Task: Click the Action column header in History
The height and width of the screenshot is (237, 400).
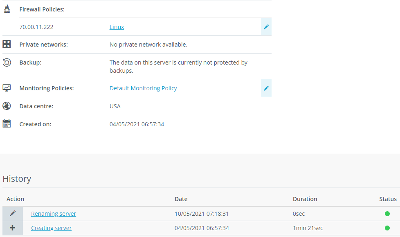Action: click(16, 199)
